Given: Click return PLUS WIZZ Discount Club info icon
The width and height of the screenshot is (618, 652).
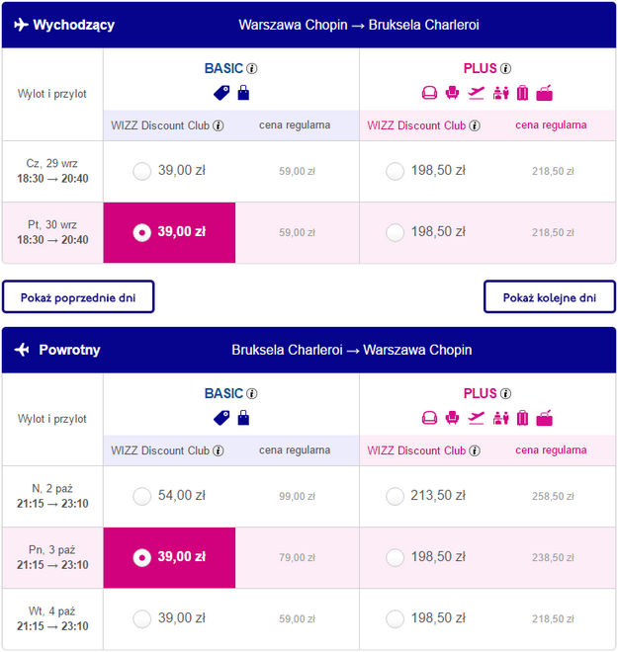Looking at the screenshot, I should (x=474, y=450).
